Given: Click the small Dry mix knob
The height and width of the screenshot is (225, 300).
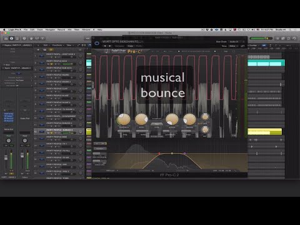Looking at the screenshot, I should 205,130.
